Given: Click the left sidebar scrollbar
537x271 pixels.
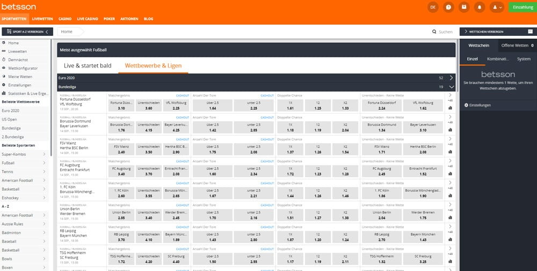Looking at the screenshot, I should coord(52,97).
